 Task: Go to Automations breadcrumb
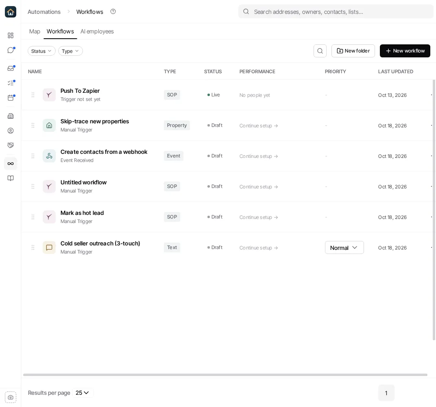coord(44,12)
